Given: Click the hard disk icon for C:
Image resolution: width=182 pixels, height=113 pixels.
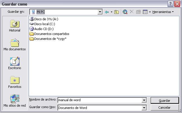Looking at the screenshot, I should coord(32,24).
